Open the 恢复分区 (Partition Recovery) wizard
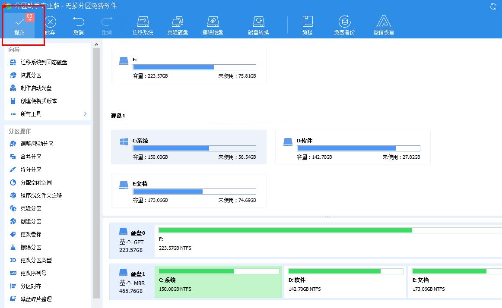 tap(30, 75)
